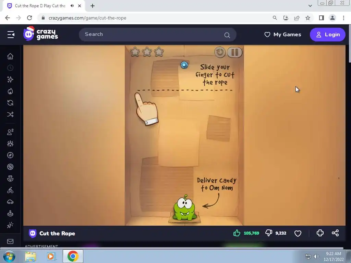Open Windows Media Player from taskbar
The width and height of the screenshot is (351, 263).
pos(51,256)
